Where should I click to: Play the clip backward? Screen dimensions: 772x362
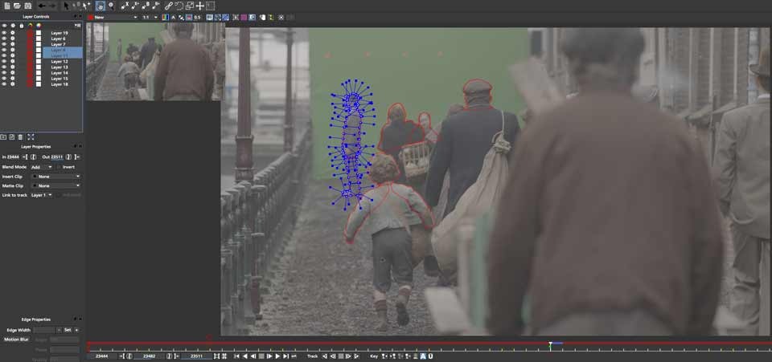point(245,356)
